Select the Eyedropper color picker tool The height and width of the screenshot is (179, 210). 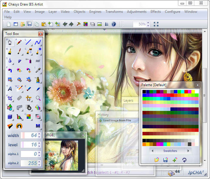pyautogui.click(x=38, y=70)
